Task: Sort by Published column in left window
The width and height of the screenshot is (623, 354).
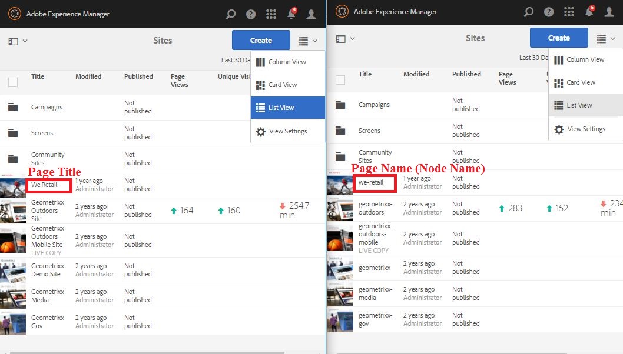Action: tap(138, 76)
